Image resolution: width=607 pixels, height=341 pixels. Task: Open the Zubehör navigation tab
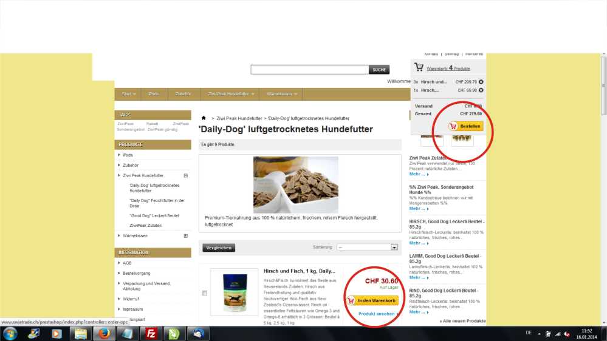point(183,94)
